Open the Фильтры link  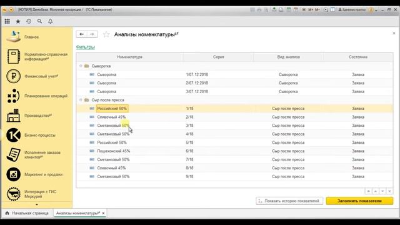tap(86, 47)
